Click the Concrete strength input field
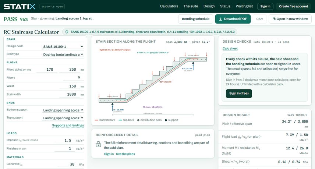Screen dimensions: 315x169 click(67, 164)
